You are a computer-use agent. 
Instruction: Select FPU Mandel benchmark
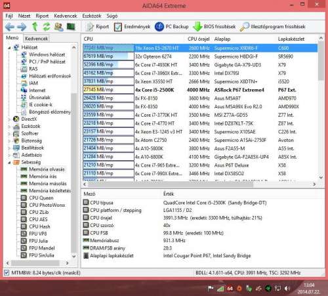coord(42,248)
